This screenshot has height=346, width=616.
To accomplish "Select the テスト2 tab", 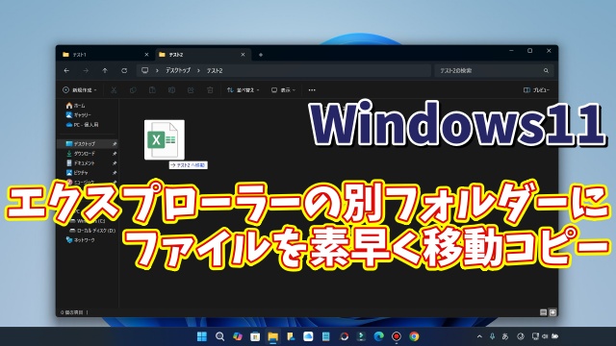I will [202, 55].
